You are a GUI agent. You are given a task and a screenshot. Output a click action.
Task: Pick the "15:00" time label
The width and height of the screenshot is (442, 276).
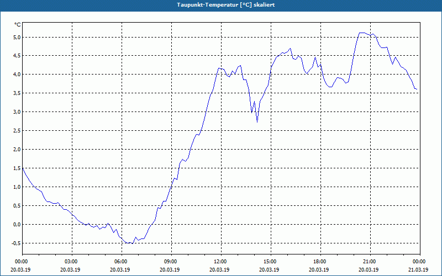tap(269, 262)
